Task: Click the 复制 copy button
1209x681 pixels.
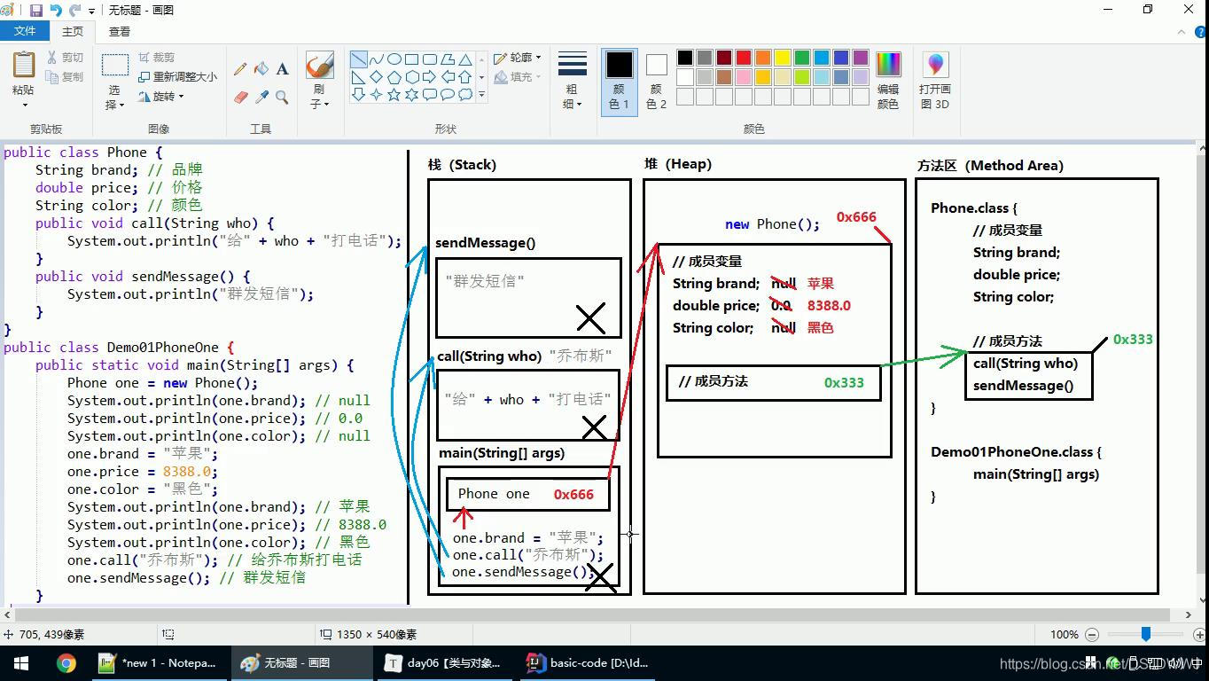Action: 65,77
